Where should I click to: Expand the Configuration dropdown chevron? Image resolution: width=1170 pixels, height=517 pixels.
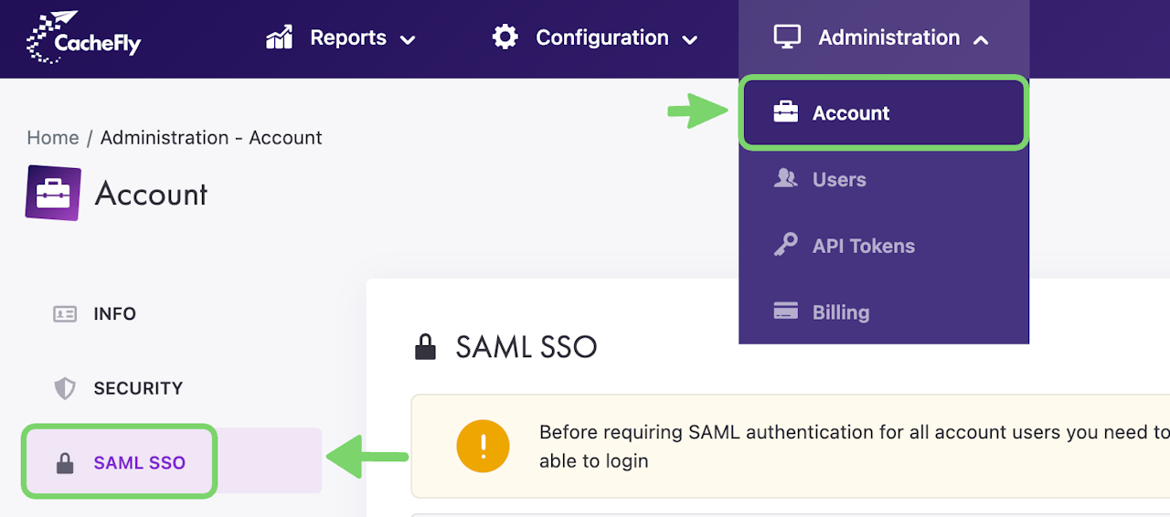click(x=690, y=39)
